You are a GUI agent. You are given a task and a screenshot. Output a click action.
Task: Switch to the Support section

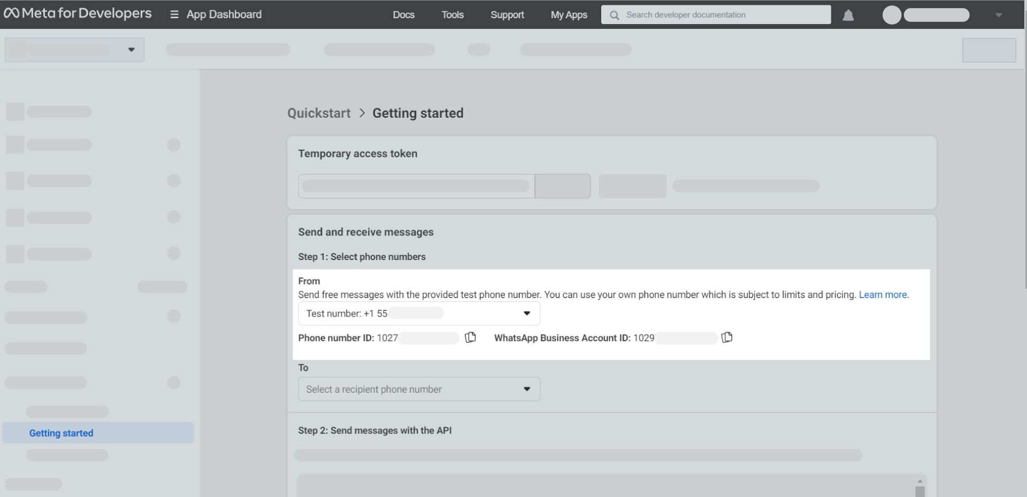tap(507, 14)
